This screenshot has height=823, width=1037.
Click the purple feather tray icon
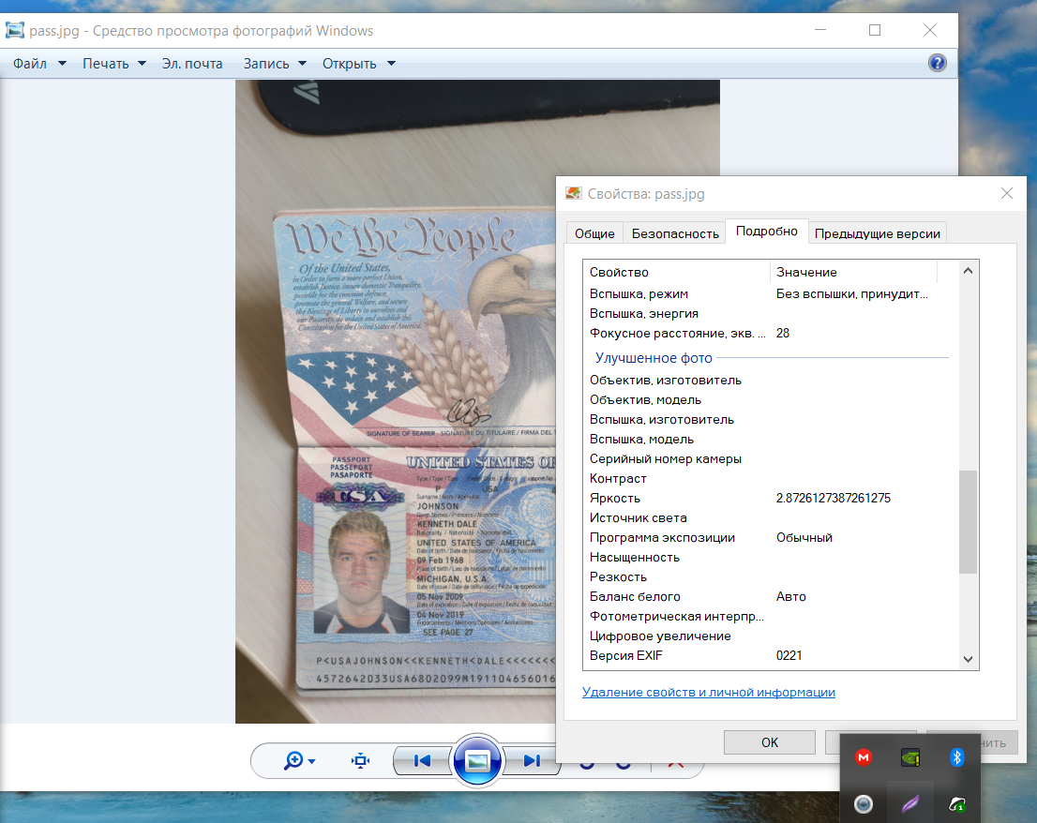pyautogui.click(x=909, y=803)
